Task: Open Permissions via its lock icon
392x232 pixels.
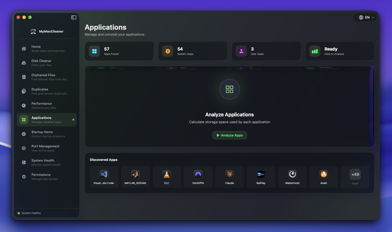Action: (24, 177)
